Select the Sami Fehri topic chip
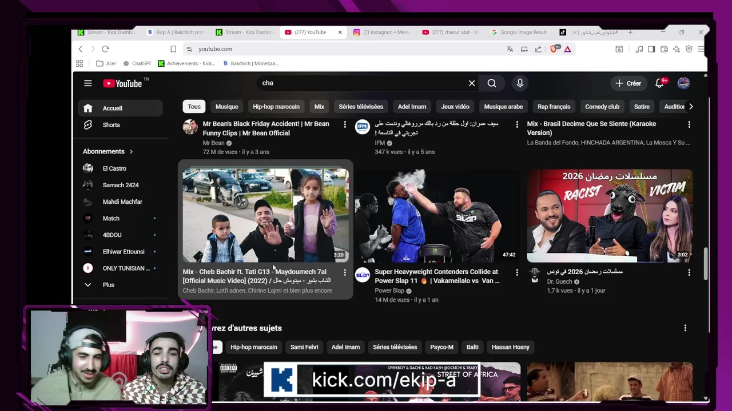Image resolution: width=732 pixels, height=411 pixels. point(304,347)
